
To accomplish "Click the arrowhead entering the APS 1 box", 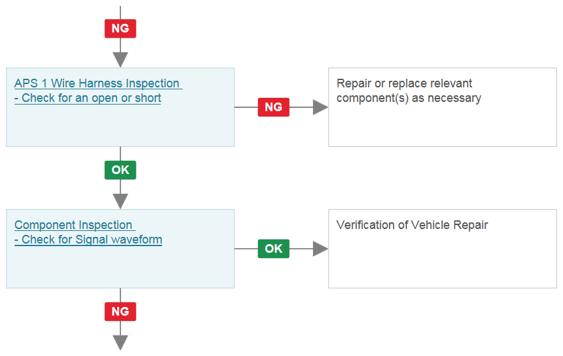I will 120,60.
